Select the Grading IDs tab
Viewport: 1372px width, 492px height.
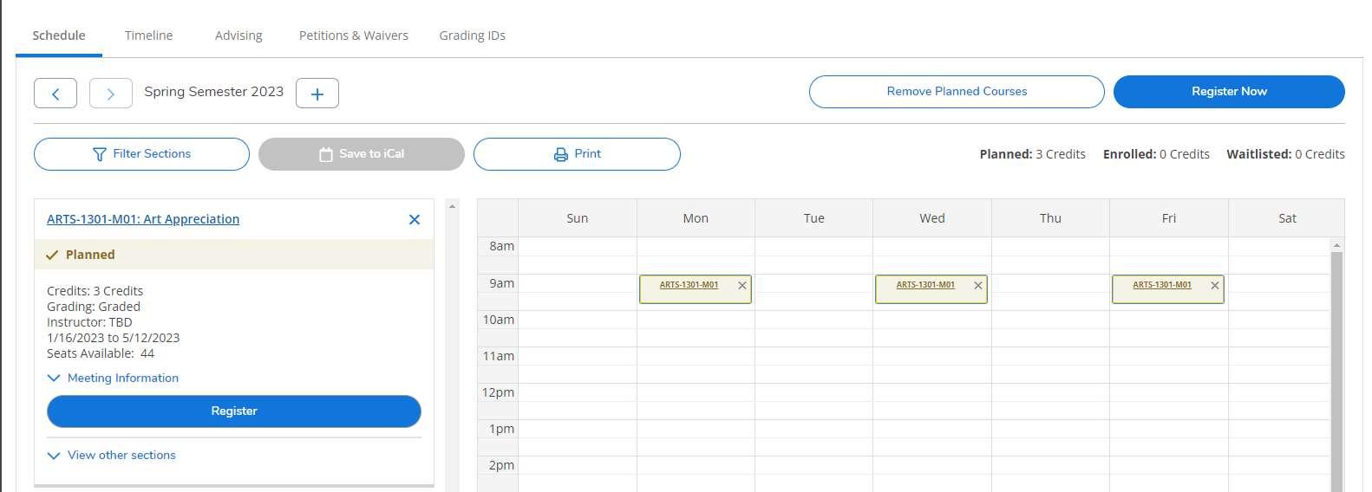coord(472,36)
